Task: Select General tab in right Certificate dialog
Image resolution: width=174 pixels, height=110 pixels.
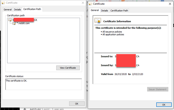Action: [95, 10]
